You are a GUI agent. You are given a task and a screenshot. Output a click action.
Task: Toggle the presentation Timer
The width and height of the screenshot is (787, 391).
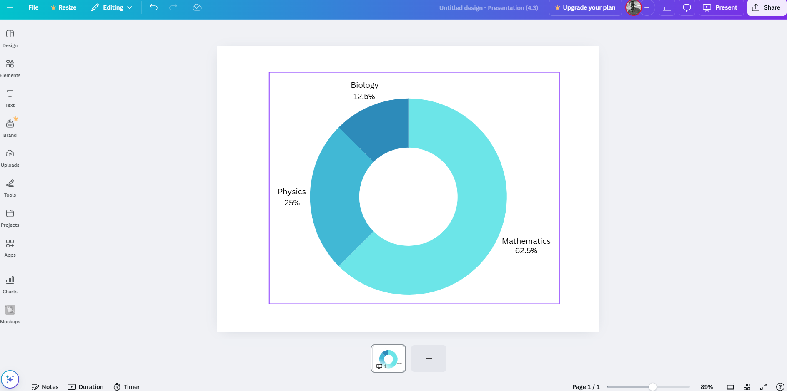click(126, 386)
